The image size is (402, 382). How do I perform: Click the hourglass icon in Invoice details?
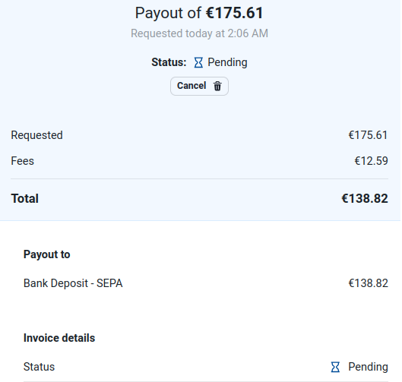[x=335, y=367]
